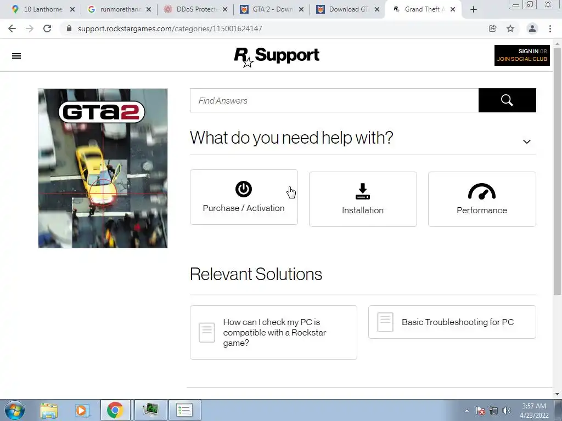562x421 pixels.
Task: Open a new tab with plus button
Action: [474, 9]
